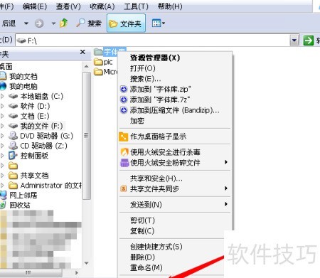Image resolution: width=320 pixels, height=278 pixels.
Task: Click the folder tree vertical scrollbar thumb
Action: tap(86, 136)
